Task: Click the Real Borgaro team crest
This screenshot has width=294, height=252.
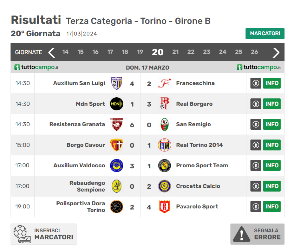Action: click(x=164, y=104)
